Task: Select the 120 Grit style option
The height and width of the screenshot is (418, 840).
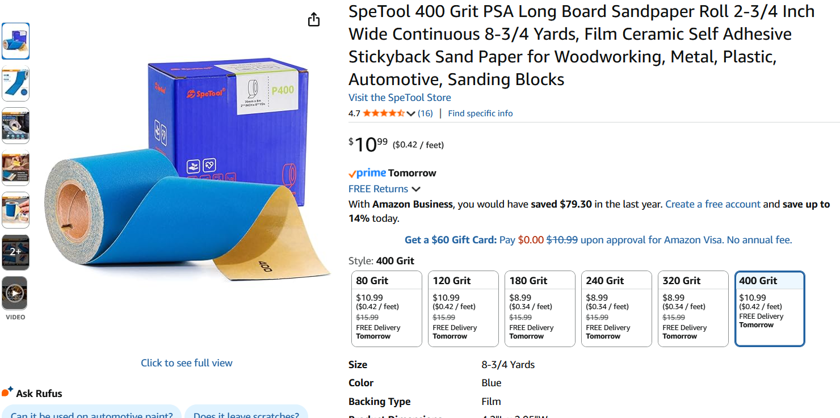Action: tap(463, 309)
